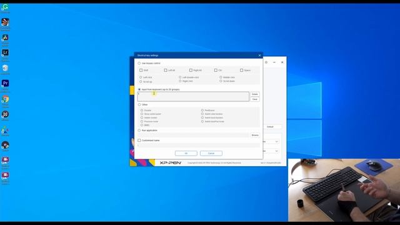Click the Browse button for Run application
This screenshot has width=400, height=225.
(x=255, y=135)
